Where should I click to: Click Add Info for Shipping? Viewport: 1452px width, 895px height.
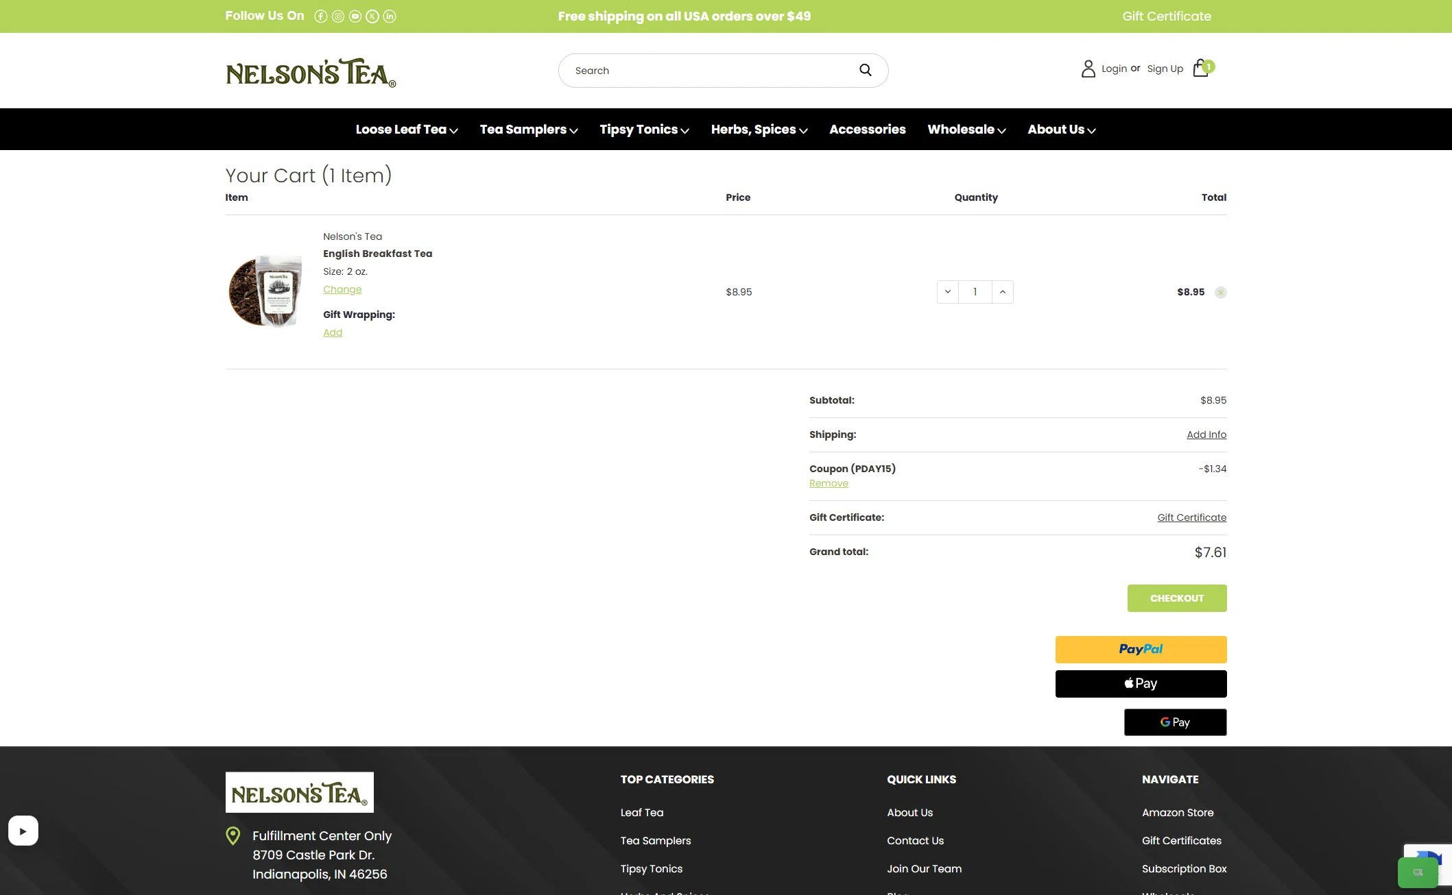tap(1206, 434)
